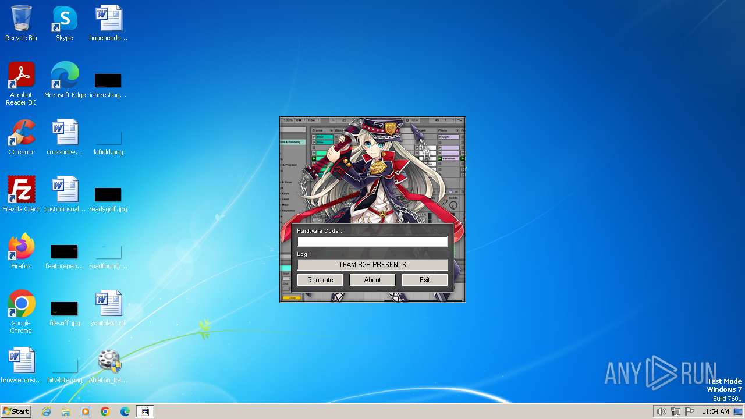This screenshot has height=419, width=745.
Task: Select the interesting file icon on desktop
Action: (x=108, y=84)
